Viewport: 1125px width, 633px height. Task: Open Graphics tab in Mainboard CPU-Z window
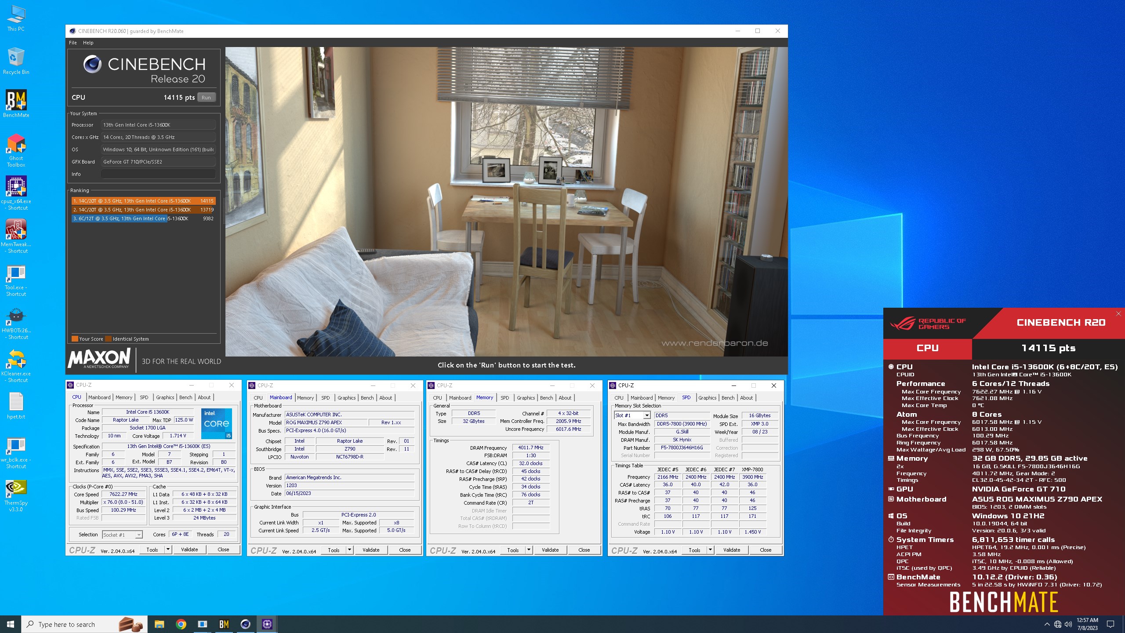click(x=346, y=398)
